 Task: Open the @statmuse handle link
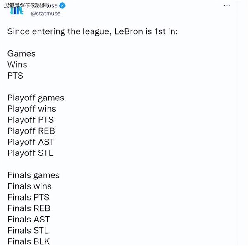(x=45, y=14)
